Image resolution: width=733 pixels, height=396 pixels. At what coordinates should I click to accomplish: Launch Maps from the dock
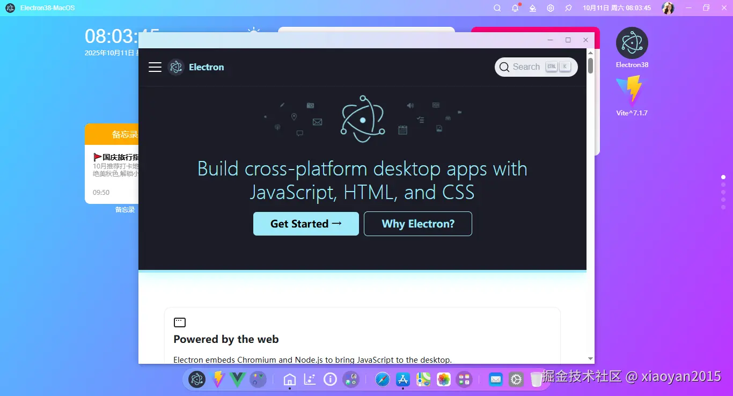coord(424,379)
